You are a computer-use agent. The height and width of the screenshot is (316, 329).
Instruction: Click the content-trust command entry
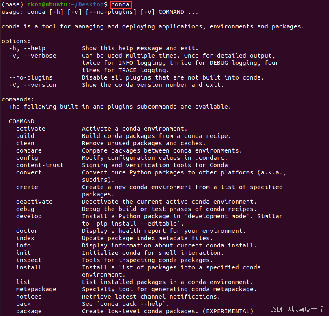coord(40,165)
